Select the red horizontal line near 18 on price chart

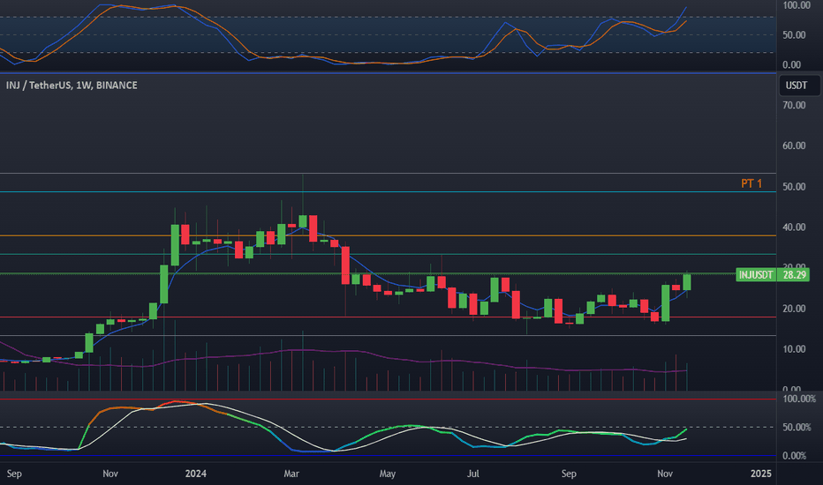coord(388,317)
